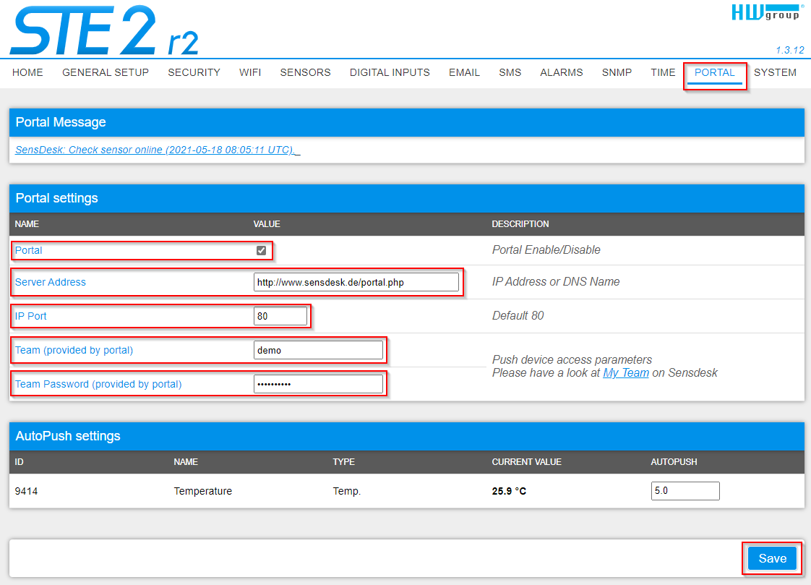Go to the SMS tab
The height and width of the screenshot is (585, 811).
coord(510,72)
